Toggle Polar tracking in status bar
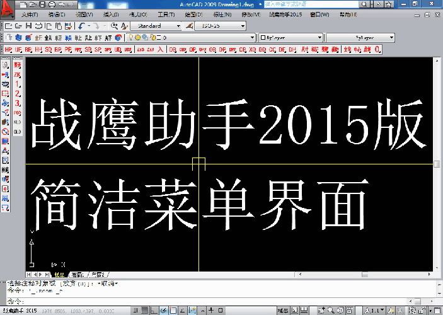443x315 pixels. [x=164, y=311]
